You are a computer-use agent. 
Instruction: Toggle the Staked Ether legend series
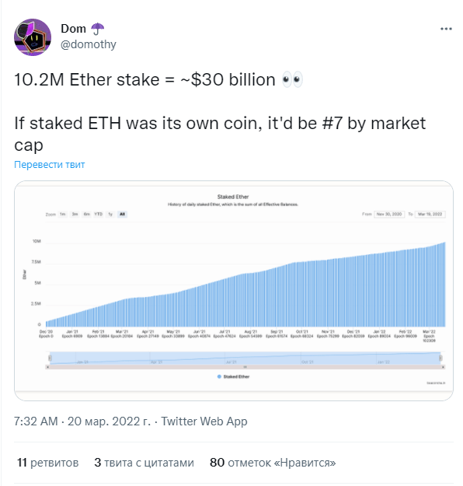pyautogui.click(x=233, y=376)
